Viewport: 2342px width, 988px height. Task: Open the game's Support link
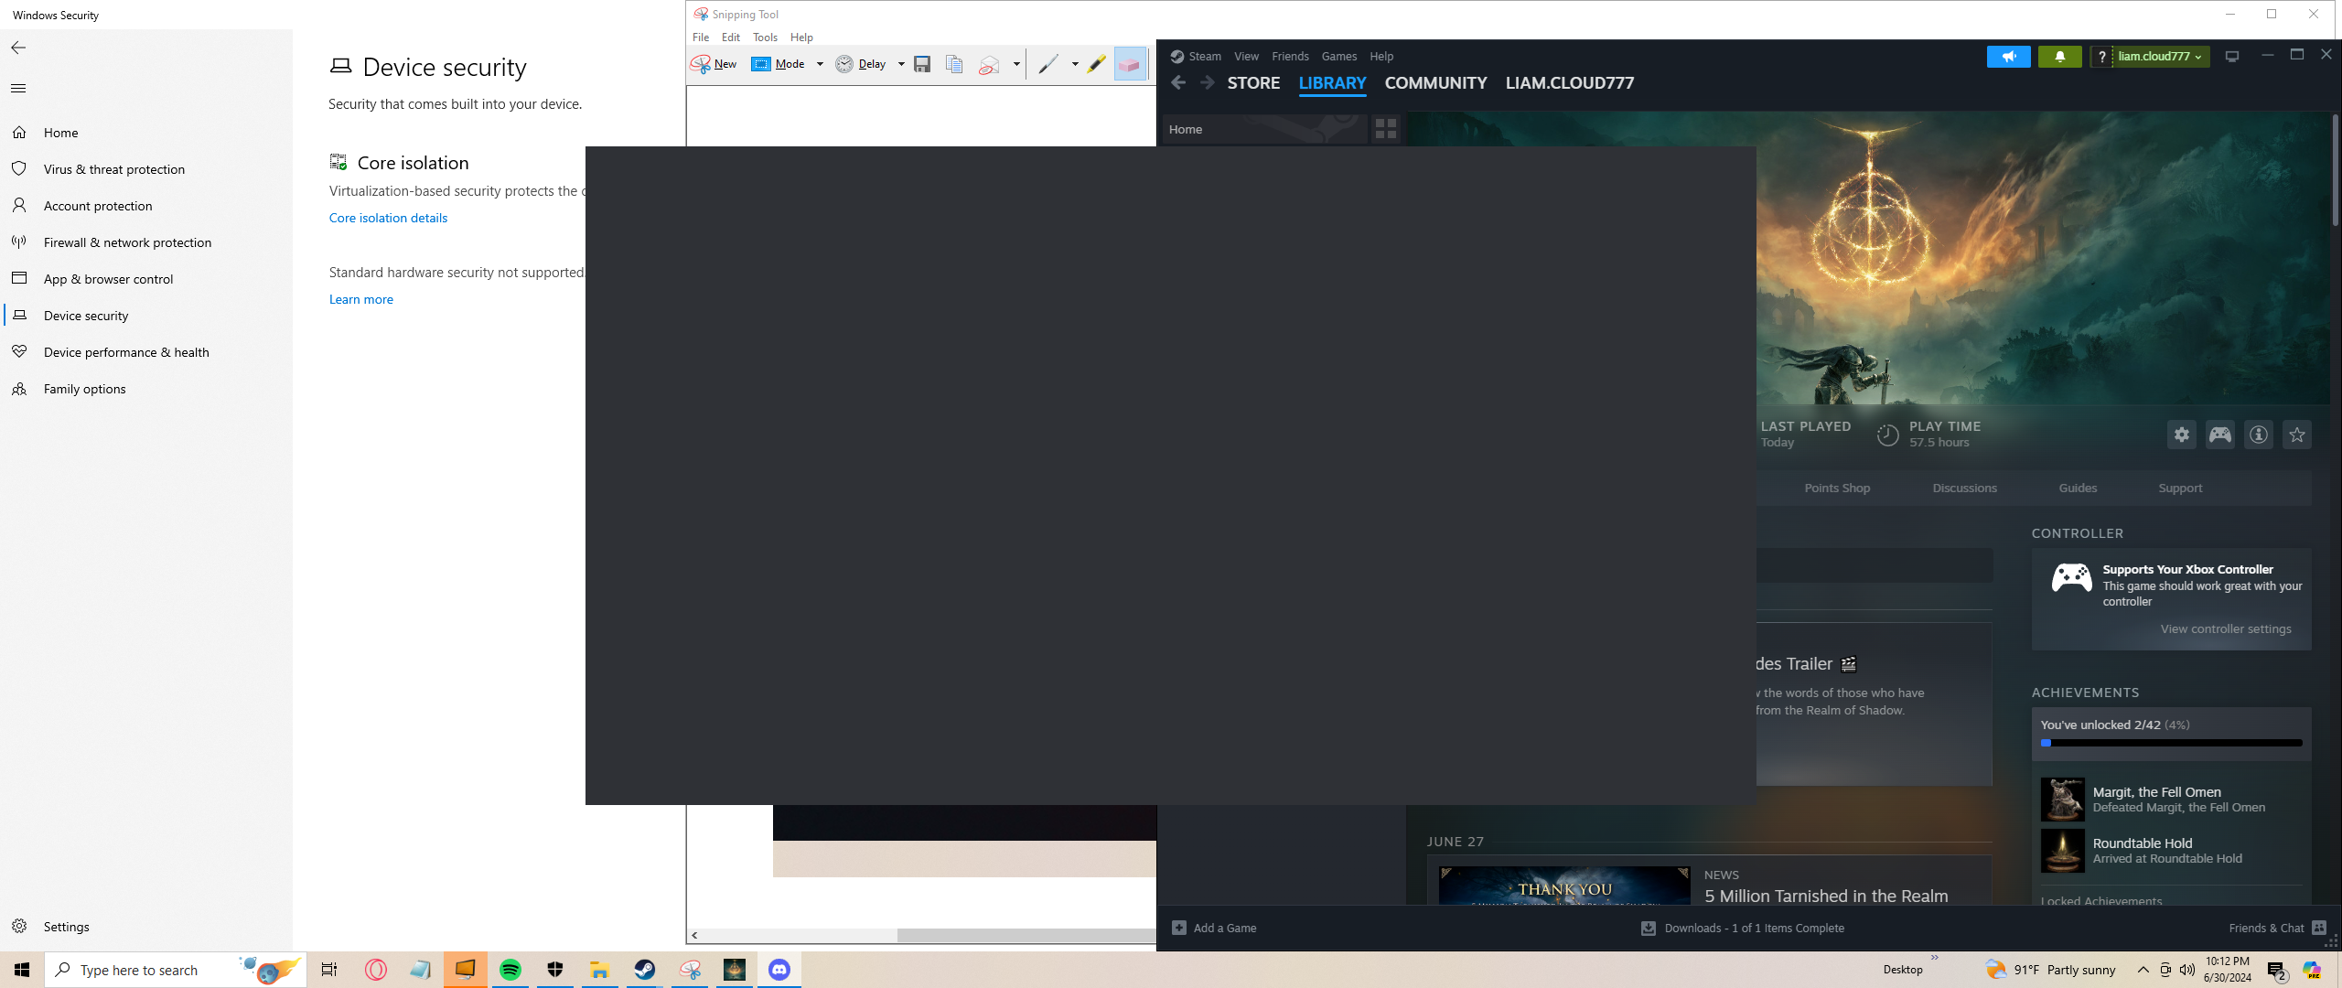coord(2180,489)
